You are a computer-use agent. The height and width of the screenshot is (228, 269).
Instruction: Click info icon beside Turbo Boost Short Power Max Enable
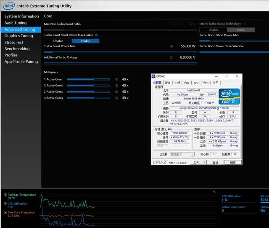(x=97, y=35)
